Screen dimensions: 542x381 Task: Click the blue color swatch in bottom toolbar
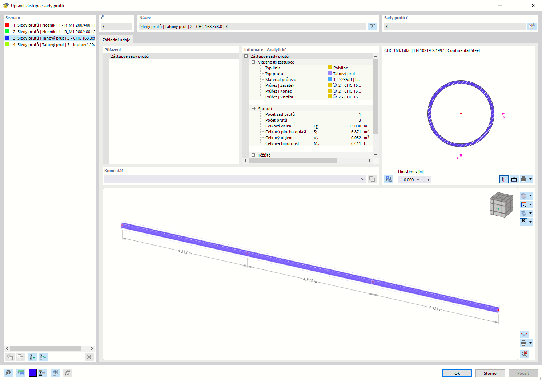click(x=33, y=373)
